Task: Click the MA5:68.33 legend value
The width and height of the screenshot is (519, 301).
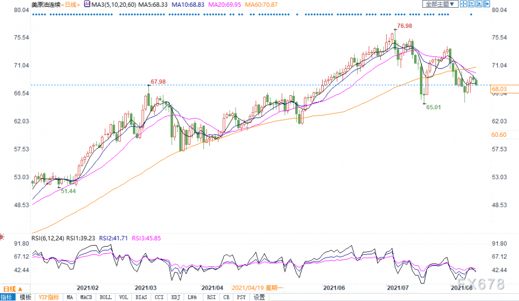Action: [153, 5]
